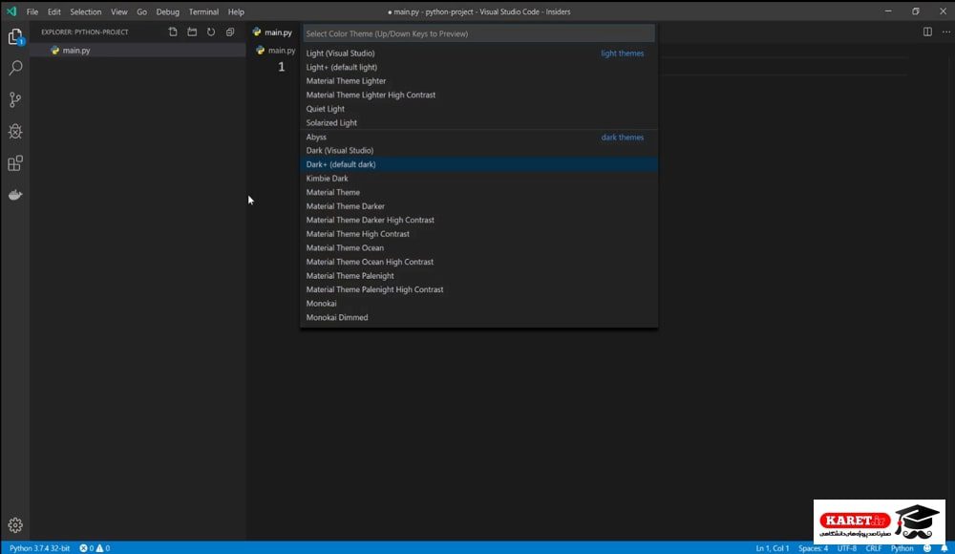955x554 pixels.
Task: Choose the Material Theme Darker entry
Action: [x=478, y=206]
